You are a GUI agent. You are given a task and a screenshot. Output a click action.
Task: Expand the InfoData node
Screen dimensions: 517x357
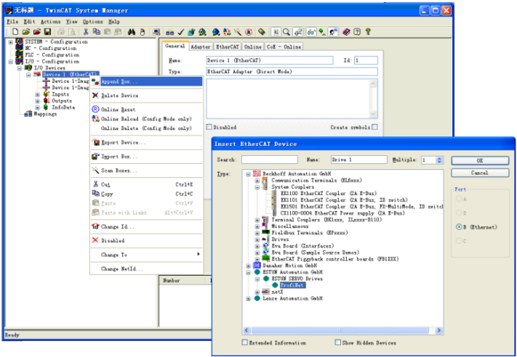point(37,107)
